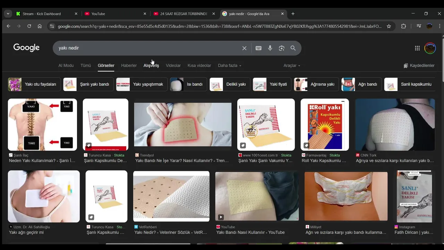Open Roll yakı Farmavantaj product image
Image resolution: width=444 pixels, height=250 pixels.
point(325,125)
